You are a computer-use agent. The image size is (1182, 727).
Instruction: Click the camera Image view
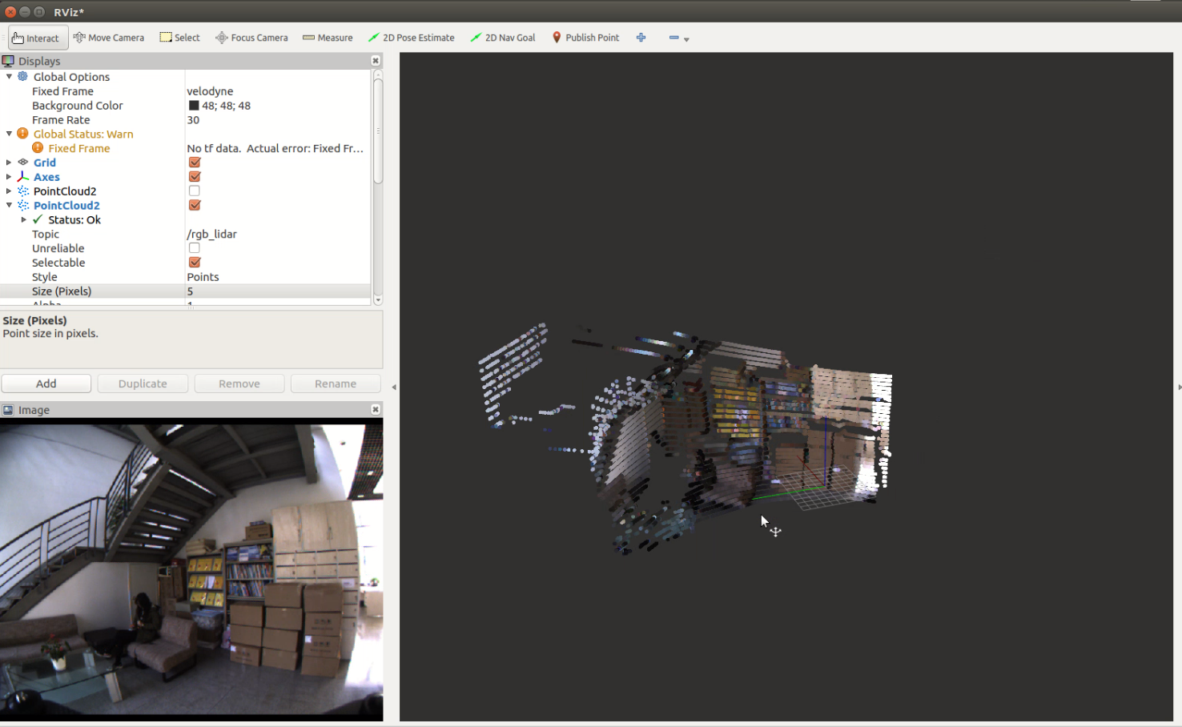point(191,568)
